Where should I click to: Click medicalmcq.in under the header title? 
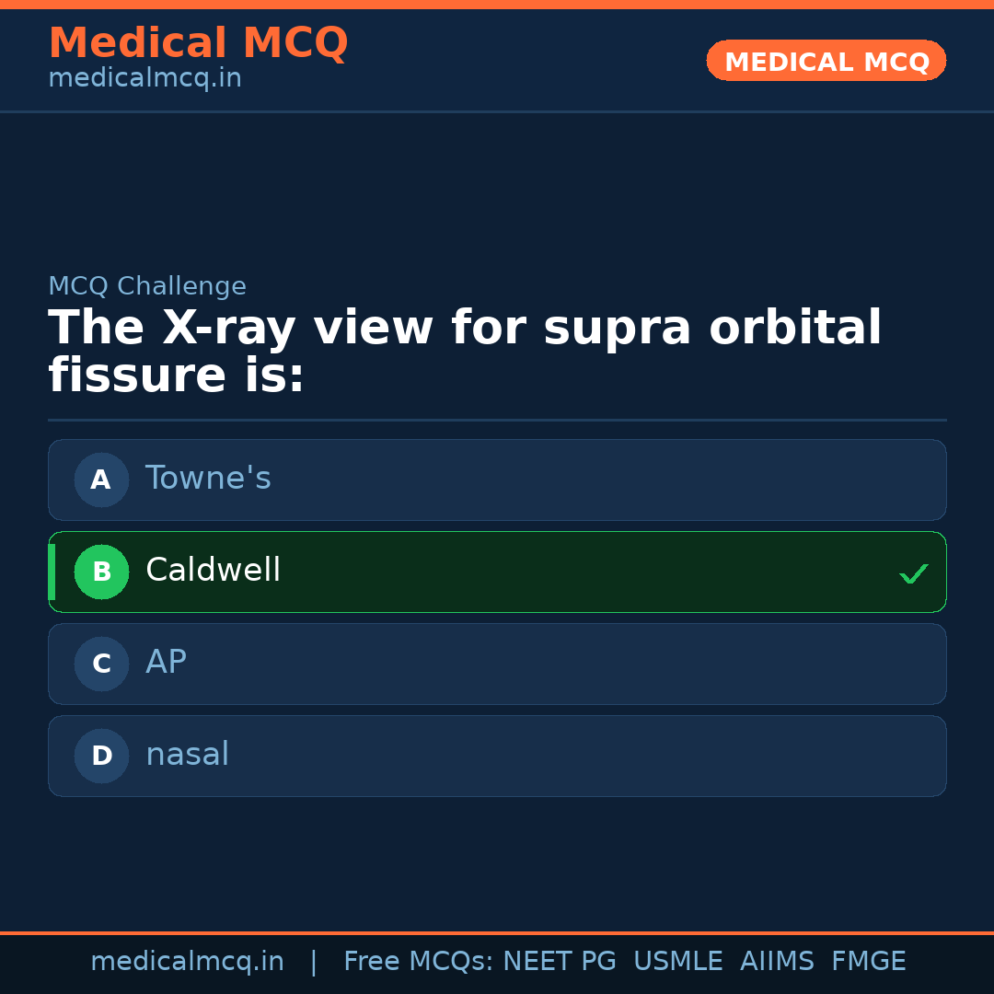144,77
